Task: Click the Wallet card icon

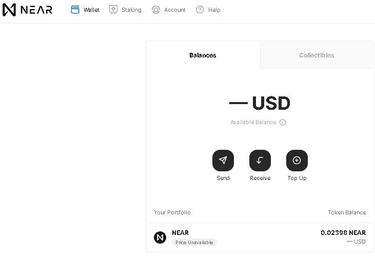Action: [x=75, y=10]
